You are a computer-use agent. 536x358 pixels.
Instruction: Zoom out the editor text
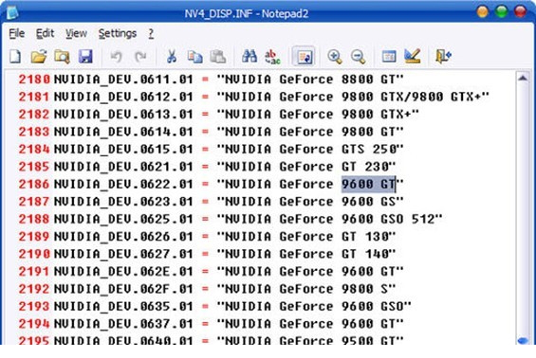(x=358, y=56)
